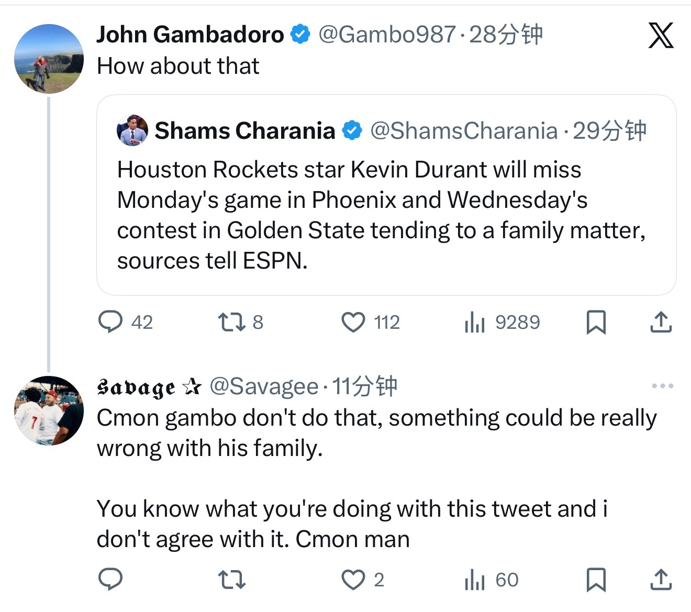
Task: View analytics for Savage's reply
Action: (475, 580)
